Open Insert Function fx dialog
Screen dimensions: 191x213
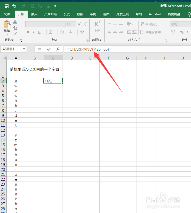pos(58,49)
